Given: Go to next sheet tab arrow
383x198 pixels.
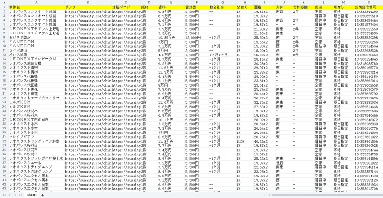Looking at the screenshot, I should pyautogui.click(x=15, y=195).
